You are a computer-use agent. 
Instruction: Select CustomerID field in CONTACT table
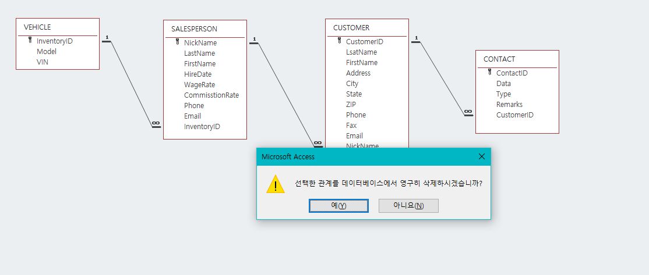click(x=515, y=115)
